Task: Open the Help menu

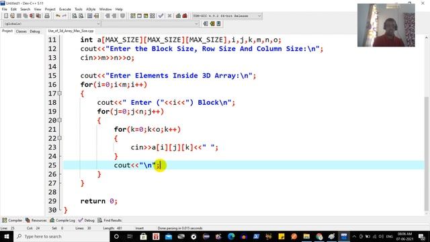Action: [119, 9]
